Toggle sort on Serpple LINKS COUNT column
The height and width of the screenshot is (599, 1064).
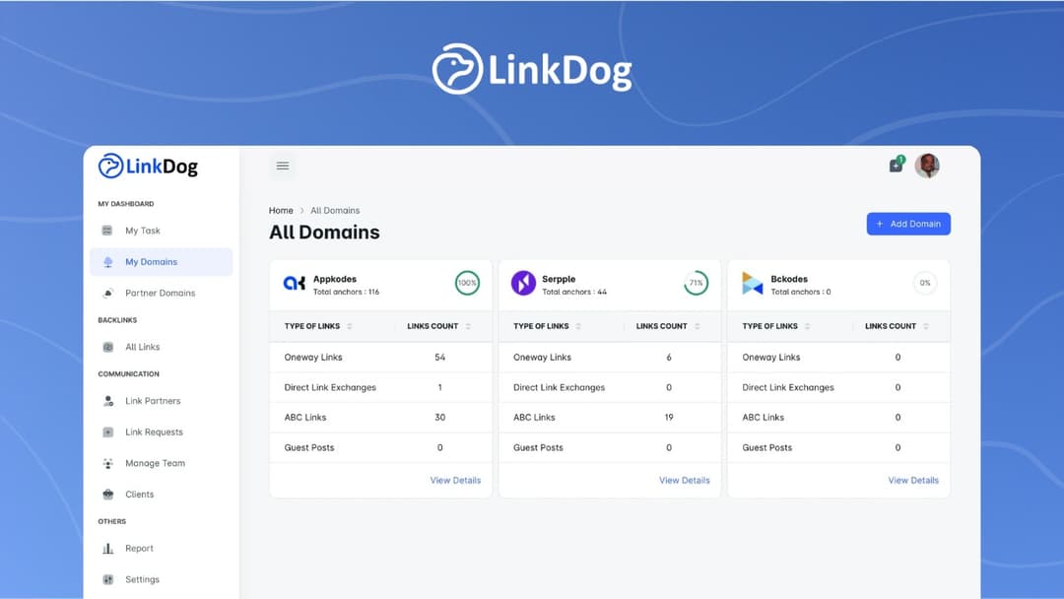tap(699, 326)
